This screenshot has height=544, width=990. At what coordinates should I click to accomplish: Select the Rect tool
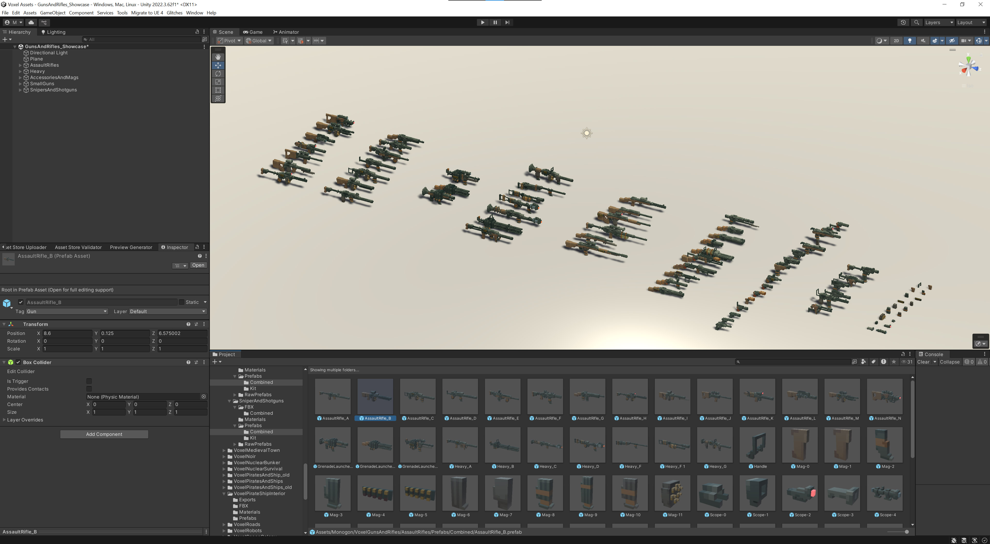point(218,90)
